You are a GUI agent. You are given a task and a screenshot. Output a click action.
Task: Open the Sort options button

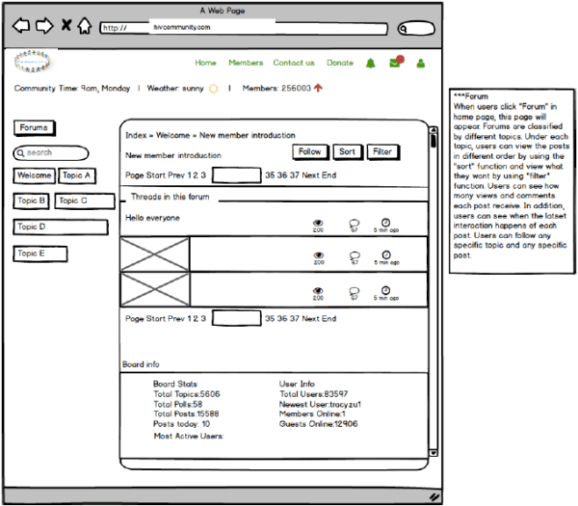click(346, 152)
